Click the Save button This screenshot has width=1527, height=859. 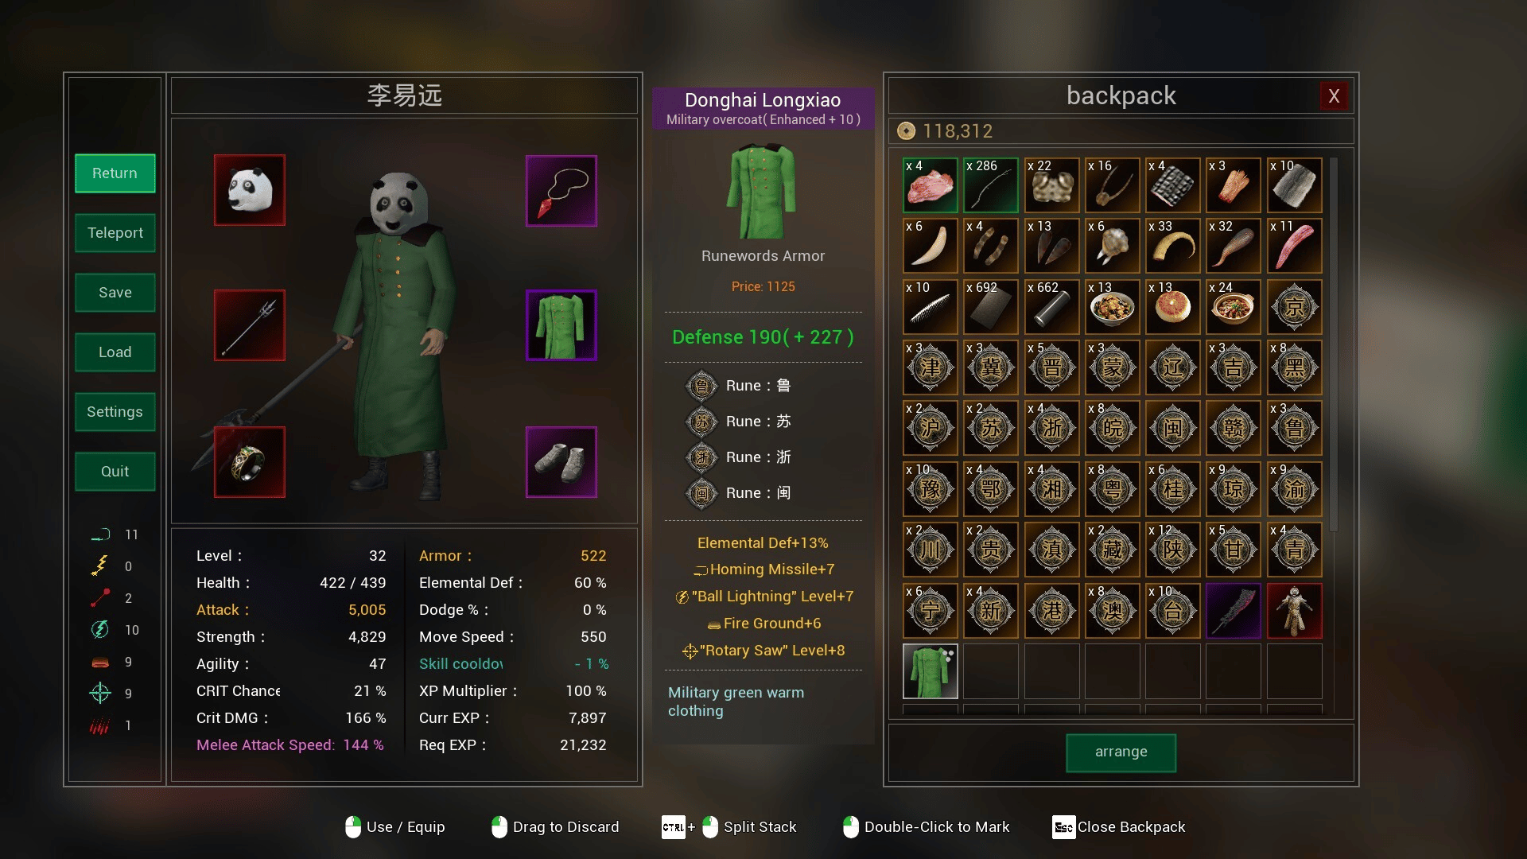[x=115, y=293]
